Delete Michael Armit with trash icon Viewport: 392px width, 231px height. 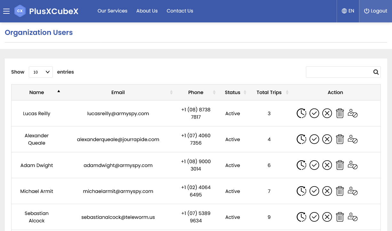340,191
